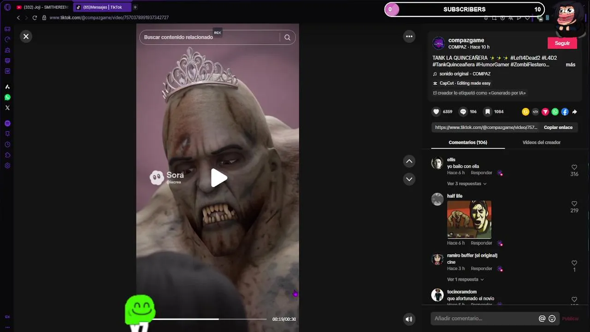The width and height of the screenshot is (590, 332).
Task: Click the address bar URL
Action: click(x=109, y=18)
